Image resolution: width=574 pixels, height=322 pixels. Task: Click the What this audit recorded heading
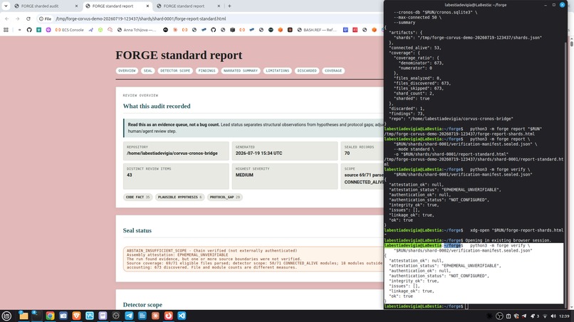157,107
